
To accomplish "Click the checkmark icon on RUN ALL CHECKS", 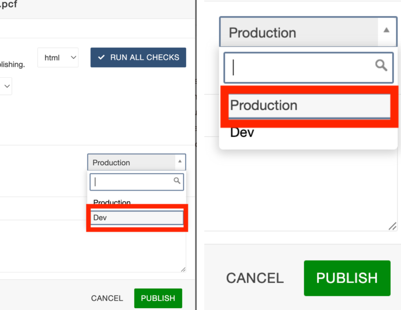I will (102, 57).
